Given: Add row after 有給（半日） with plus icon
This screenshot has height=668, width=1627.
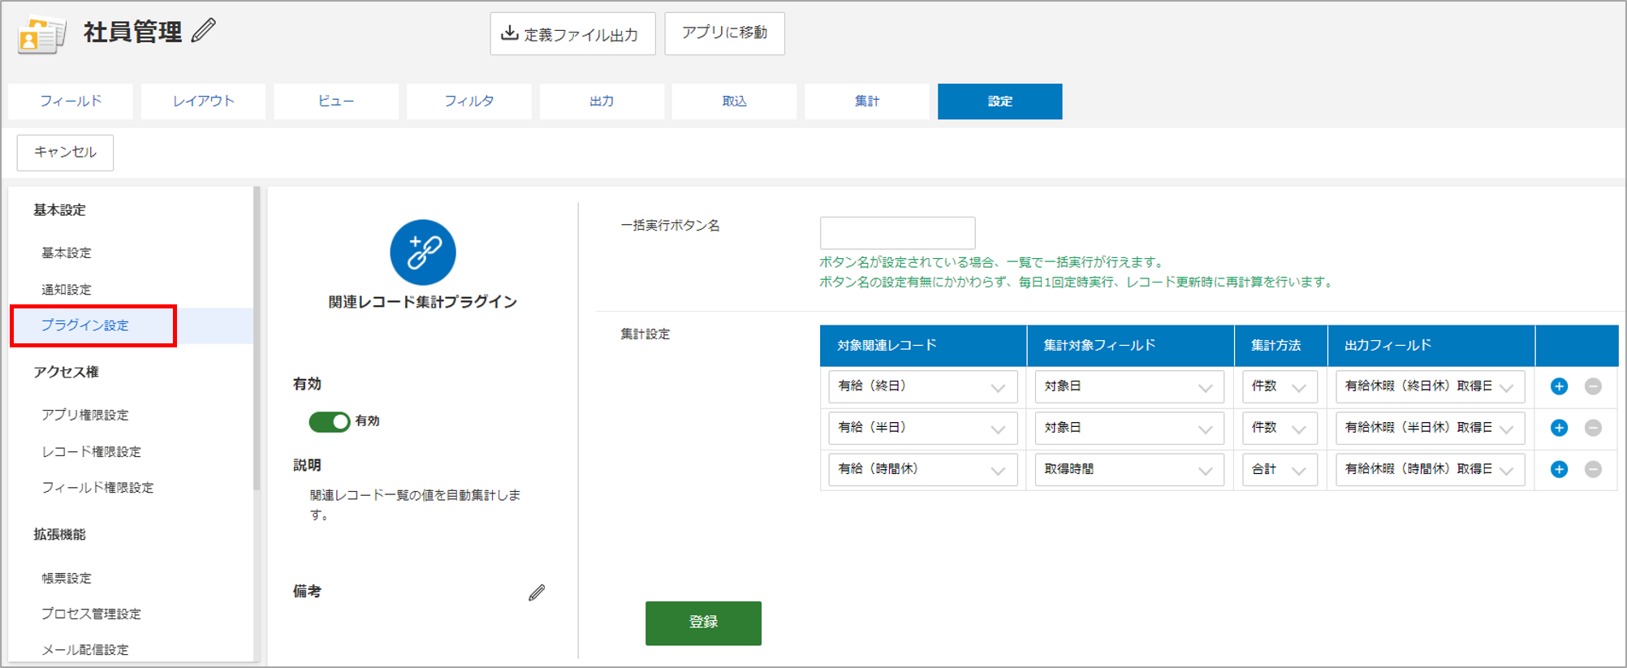Looking at the screenshot, I should coord(1559,428).
